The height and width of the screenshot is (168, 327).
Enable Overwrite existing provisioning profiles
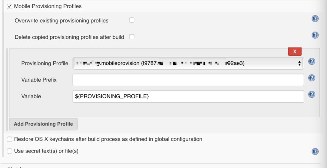point(132,20)
